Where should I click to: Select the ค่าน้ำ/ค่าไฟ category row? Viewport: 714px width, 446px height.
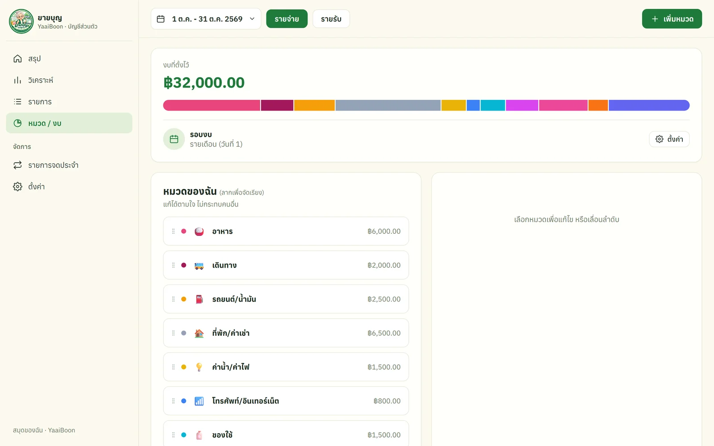pos(286,367)
